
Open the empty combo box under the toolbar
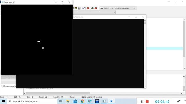click(x=94, y=12)
